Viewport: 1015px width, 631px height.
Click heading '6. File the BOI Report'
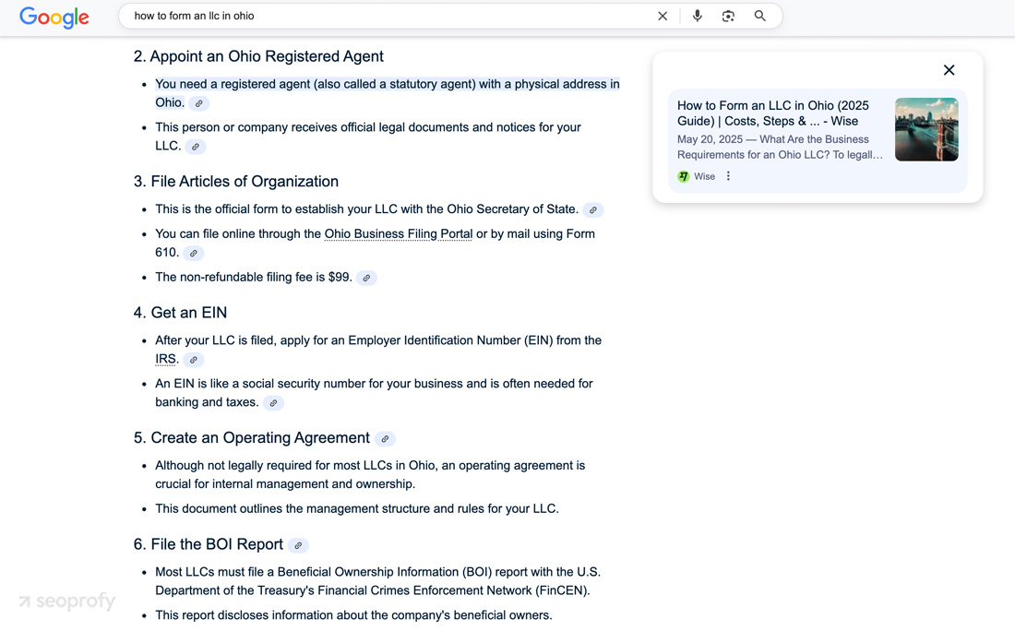click(x=208, y=544)
